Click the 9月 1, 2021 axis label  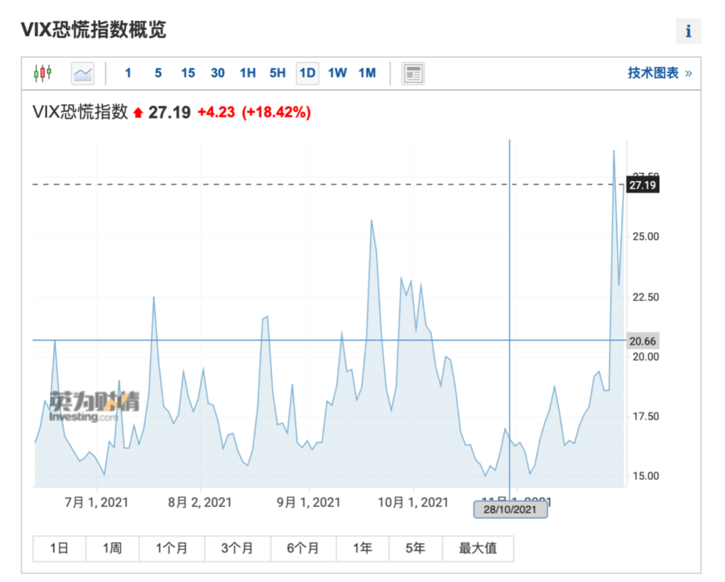(308, 502)
